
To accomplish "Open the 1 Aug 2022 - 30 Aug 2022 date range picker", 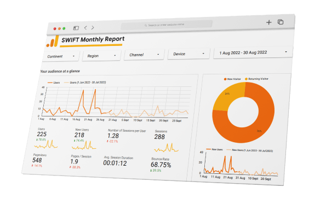I will tap(253, 52).
